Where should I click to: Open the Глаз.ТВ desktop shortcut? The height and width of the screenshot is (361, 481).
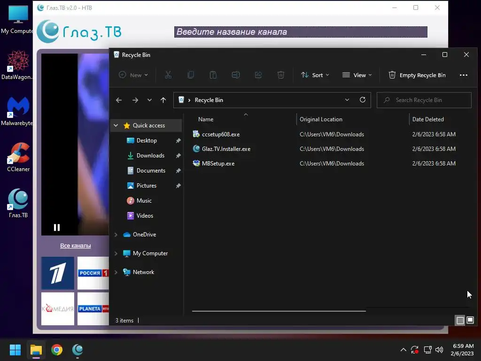pyautogui.click(x=18, y=203)
